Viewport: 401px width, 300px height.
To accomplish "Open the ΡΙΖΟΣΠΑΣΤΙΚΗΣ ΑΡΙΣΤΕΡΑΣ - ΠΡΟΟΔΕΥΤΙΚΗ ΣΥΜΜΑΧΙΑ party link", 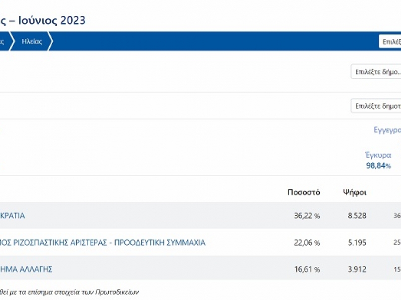I will [x=103, y=242].
